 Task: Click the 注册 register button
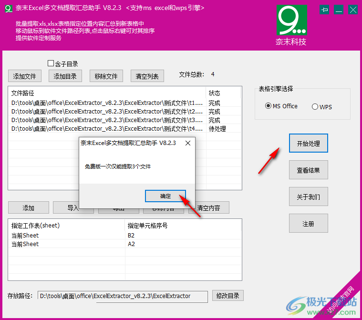coord(309,224)
